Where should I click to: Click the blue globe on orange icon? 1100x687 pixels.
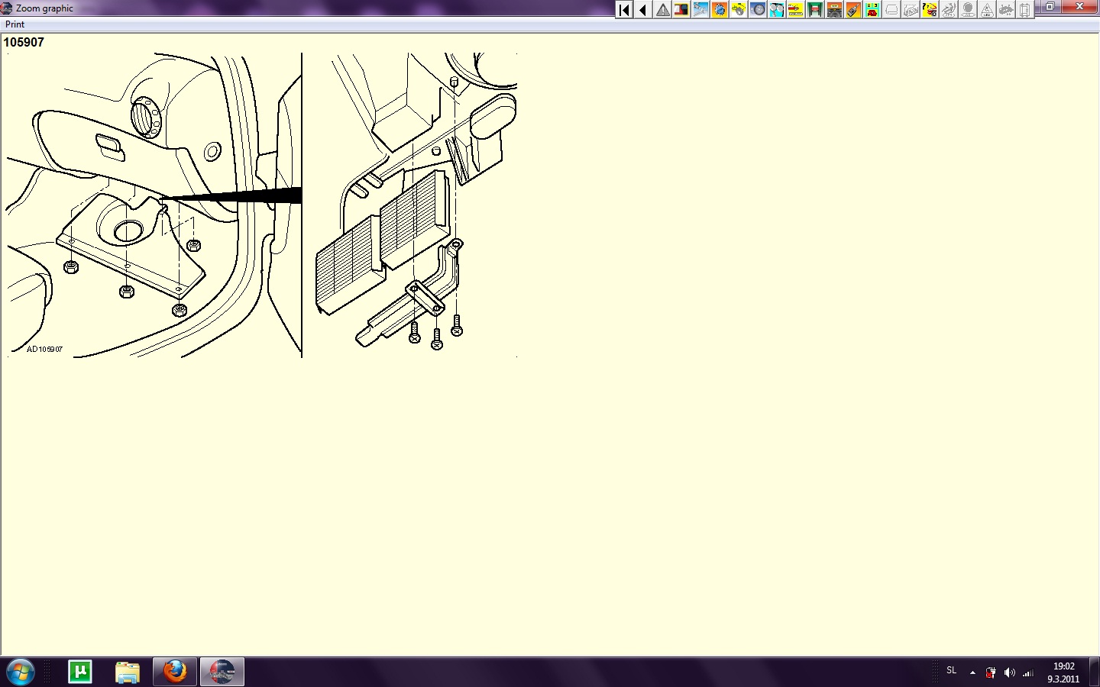click(x=720, y=9)
